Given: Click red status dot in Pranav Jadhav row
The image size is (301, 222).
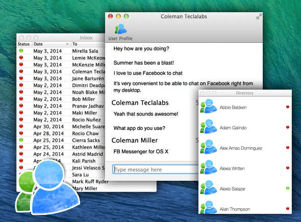Looking at the screenshot, I should coord(21,105).
